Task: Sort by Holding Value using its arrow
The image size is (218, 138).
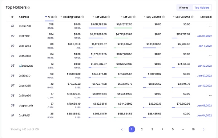Action: click(x=61, y=17)
